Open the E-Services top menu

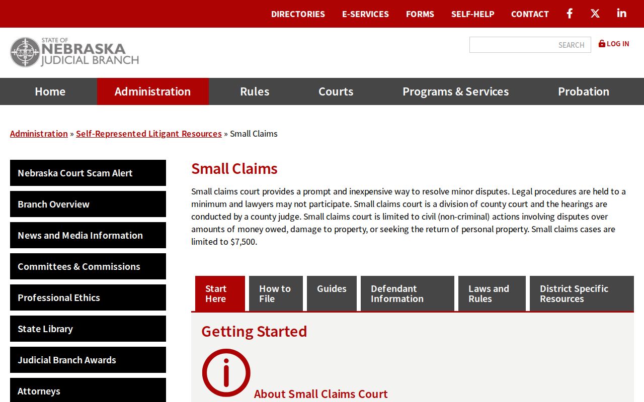tap(365, 14)
